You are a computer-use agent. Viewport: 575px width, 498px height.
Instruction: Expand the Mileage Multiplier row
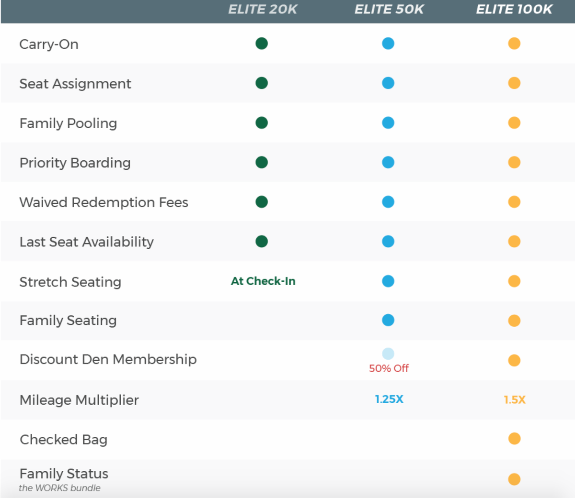(x=79, y=400)
